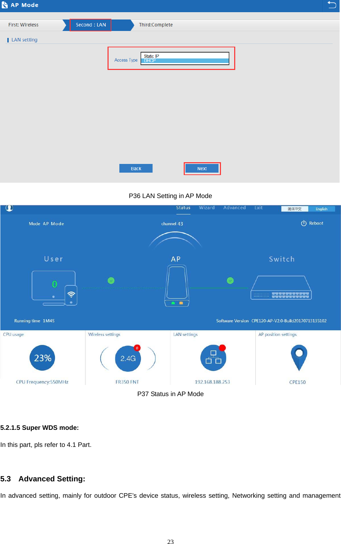Click the red alert badge on LAN settings
This screenshot has width=341, height=544.
pos(222,347)
